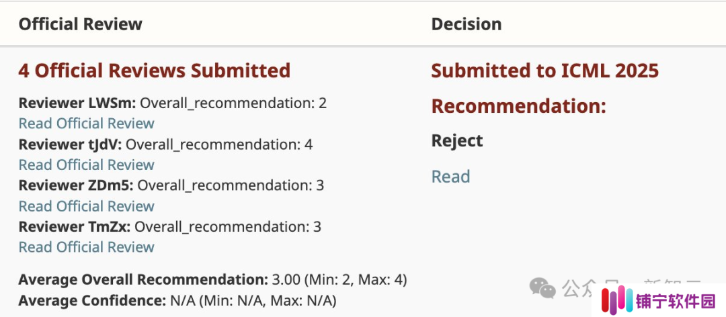Image resolution: width=726 pixels, height=317 pixels.
Task: Click the WeChat logo icon in watermark
Action: click(x=542, y=288)
